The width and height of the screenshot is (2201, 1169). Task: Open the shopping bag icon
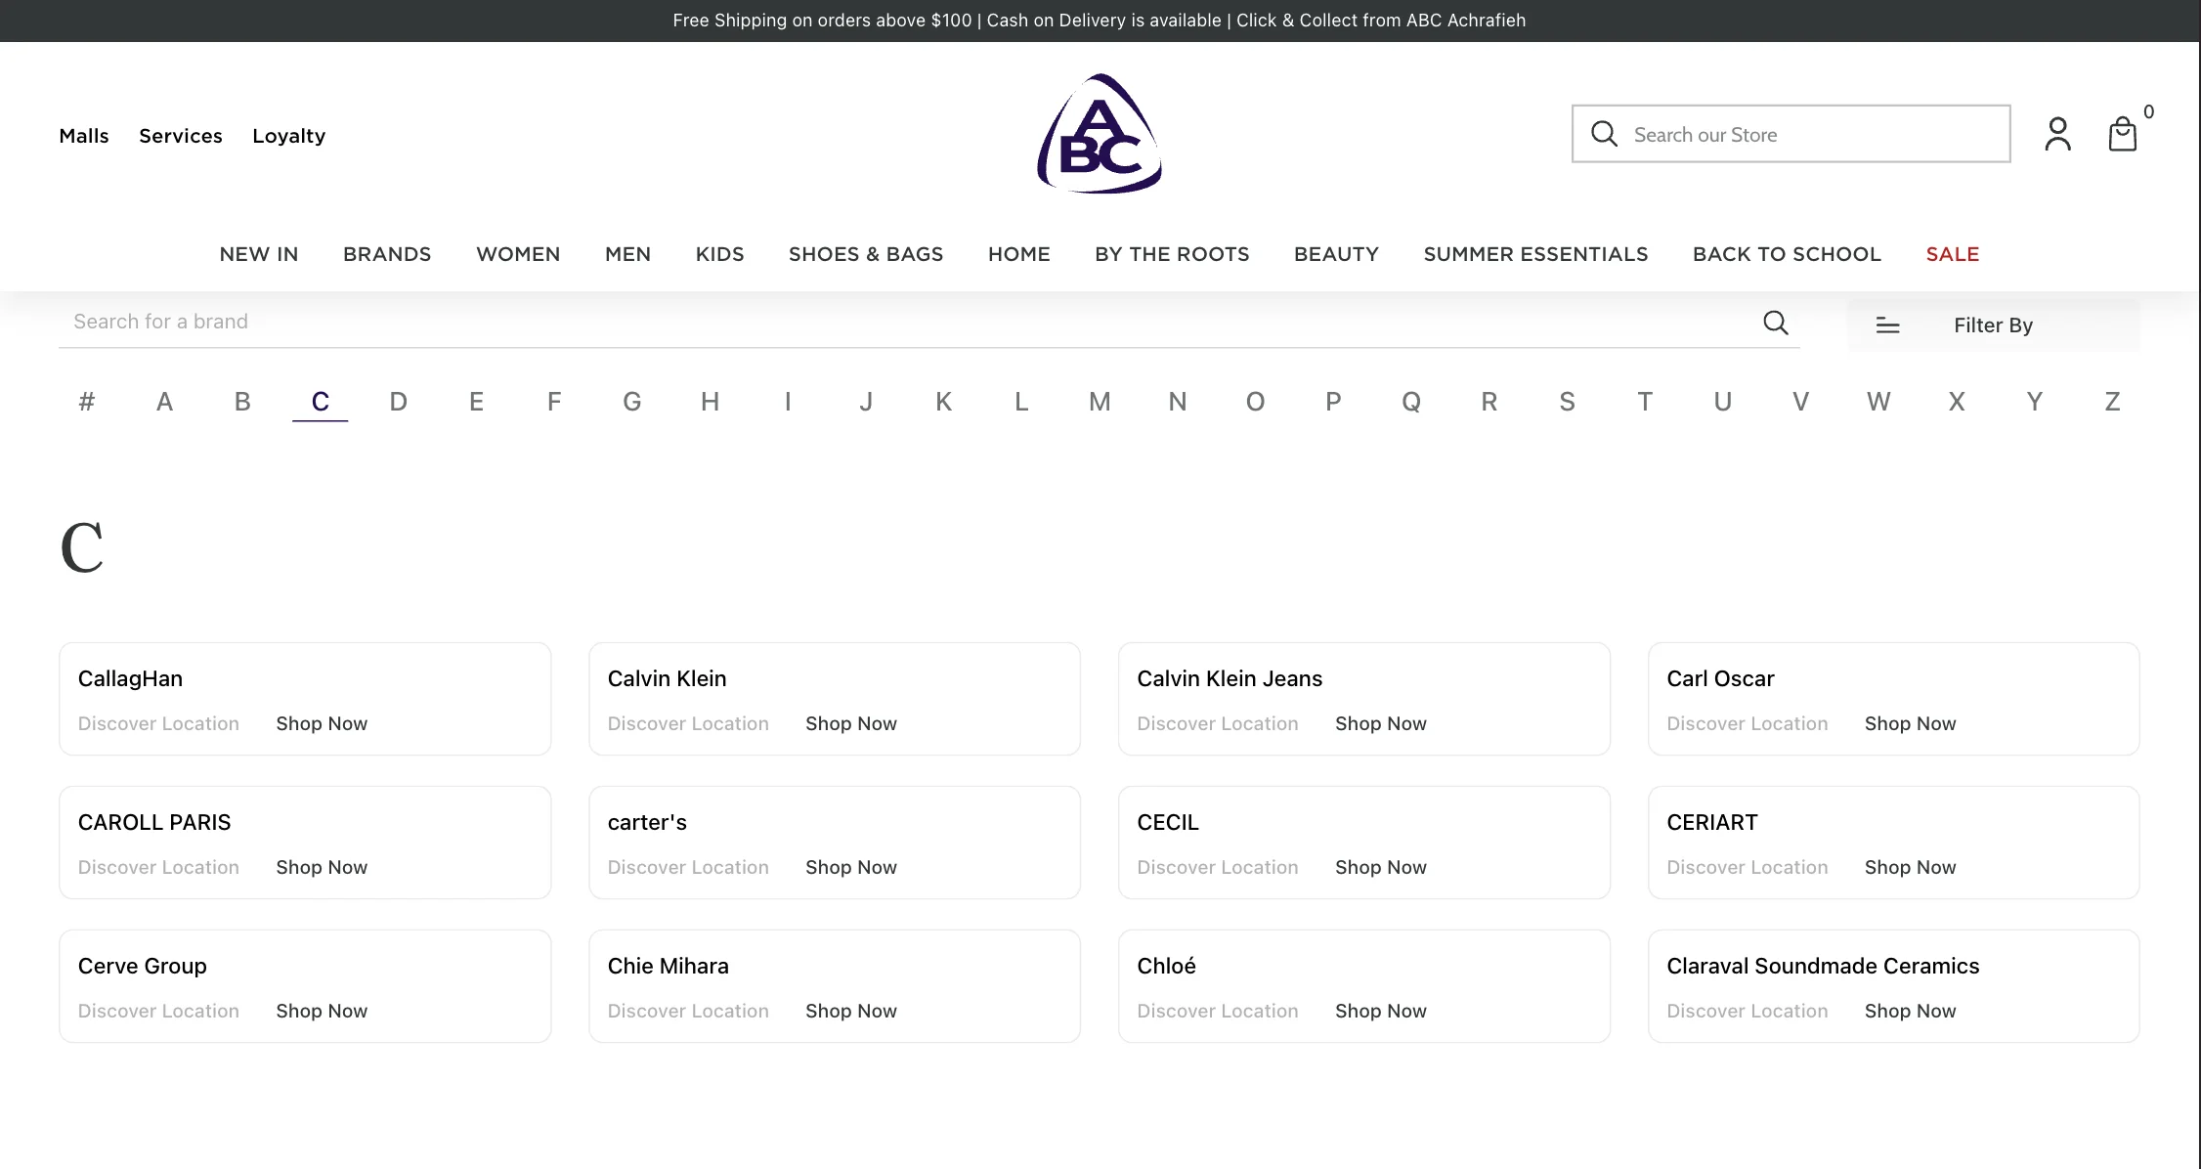point(2122,134)
